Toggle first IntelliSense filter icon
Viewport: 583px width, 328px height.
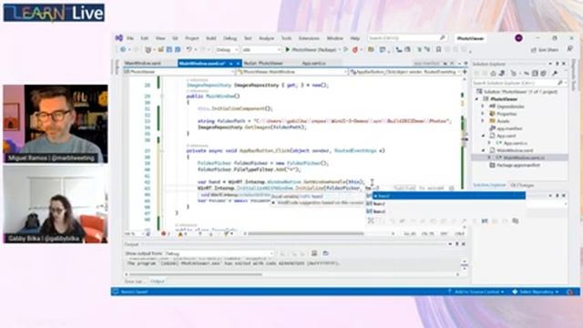(x=371, y=220)
